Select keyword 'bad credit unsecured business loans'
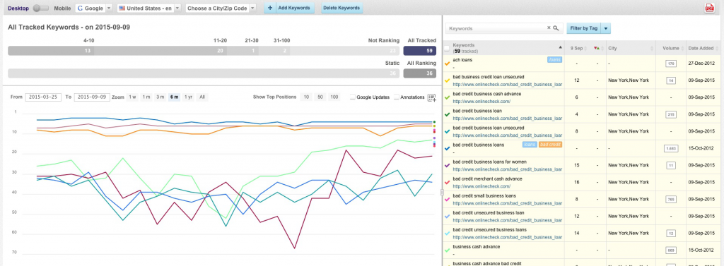The width and height of the screenshot is (724, 266). tap(489, 229)
